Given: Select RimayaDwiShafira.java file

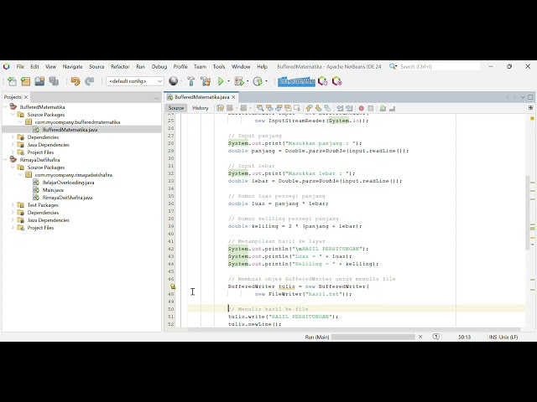Looking at the screenshot, I should (x=67, y=198).
